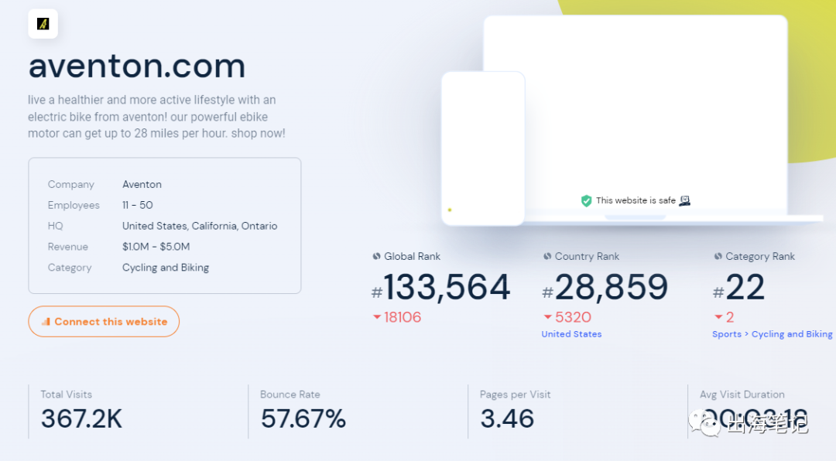Click the Category Rank globe icon
The width and height of the screenshot is (836, 461).
pos(718,256)
